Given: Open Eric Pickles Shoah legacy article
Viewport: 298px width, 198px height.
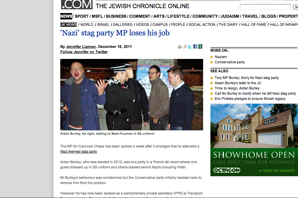Looking at the screenshot, I should tap(250, 99).
